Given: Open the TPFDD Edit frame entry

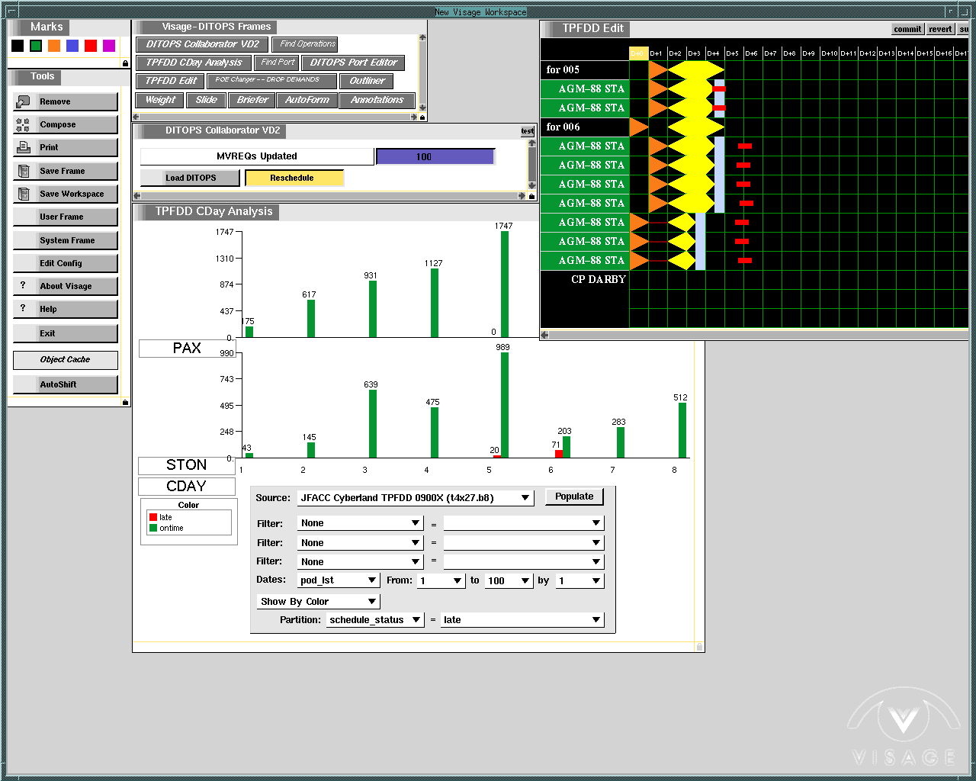Looking at the screenshot, I should [171, 81].
